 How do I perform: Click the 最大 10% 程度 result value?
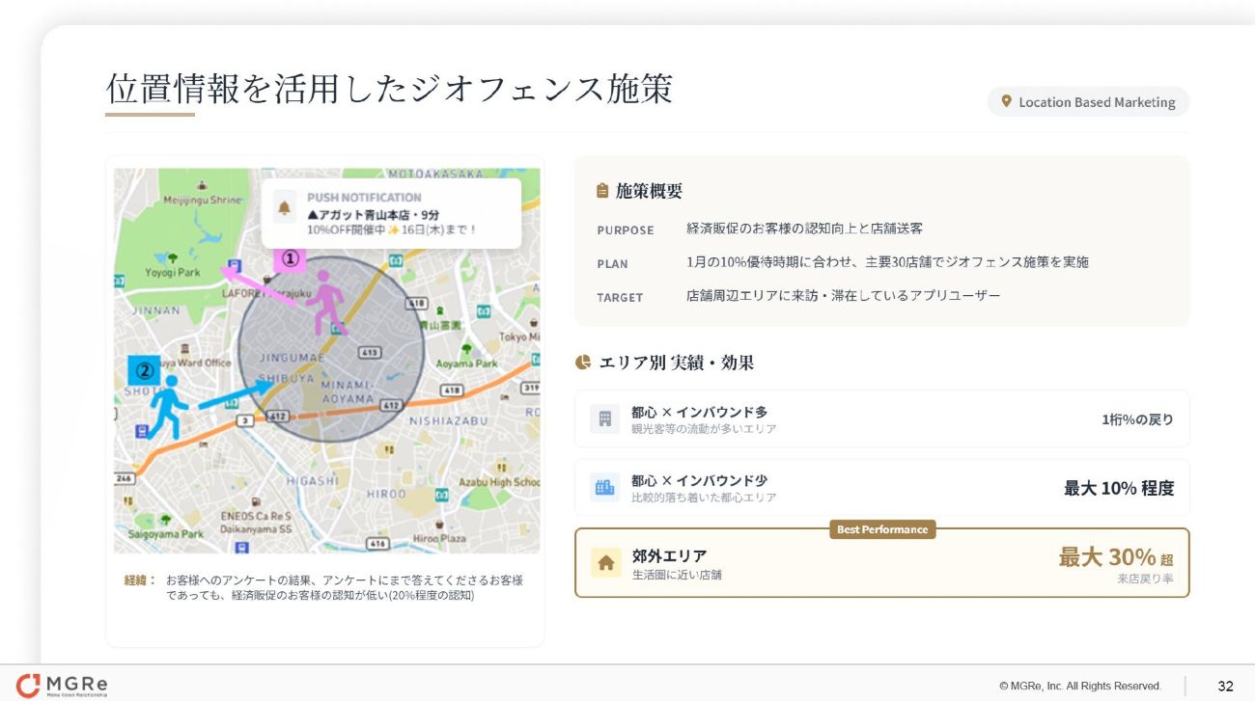1118,488
